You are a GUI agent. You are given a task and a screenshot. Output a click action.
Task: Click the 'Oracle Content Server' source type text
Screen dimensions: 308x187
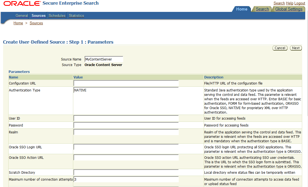(103, 65)
